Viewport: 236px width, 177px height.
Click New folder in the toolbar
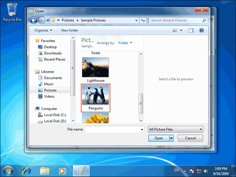coord(70,30)
